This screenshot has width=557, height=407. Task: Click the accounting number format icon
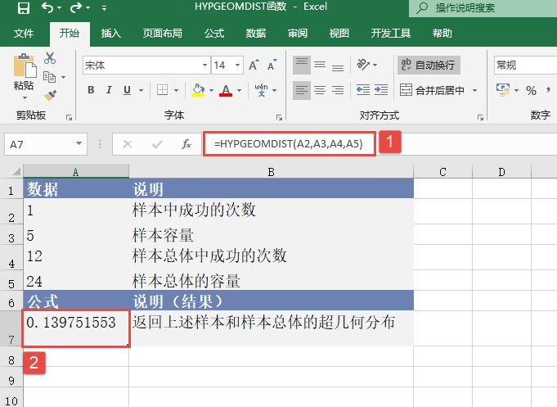[x=503, y=90]
